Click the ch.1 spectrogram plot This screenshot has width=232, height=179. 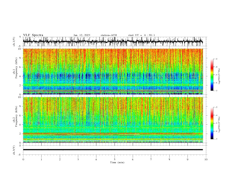tap(113, 71)
